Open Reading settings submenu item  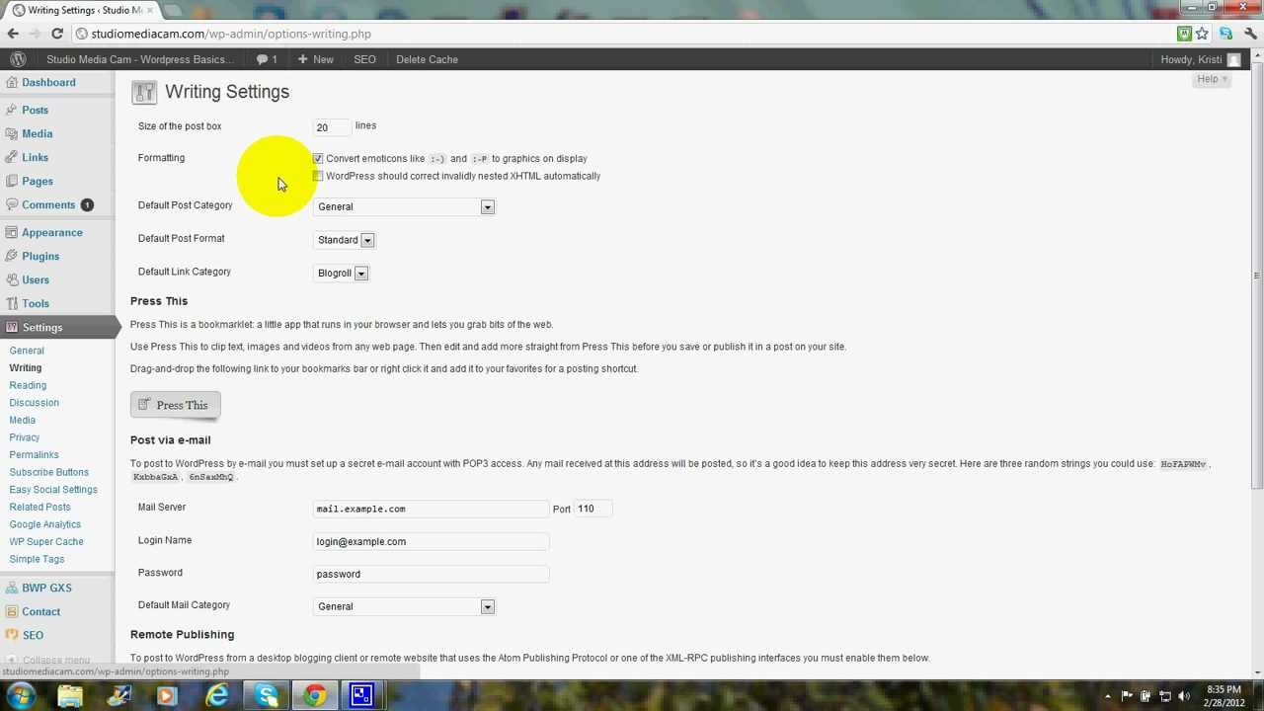[28, 385]
